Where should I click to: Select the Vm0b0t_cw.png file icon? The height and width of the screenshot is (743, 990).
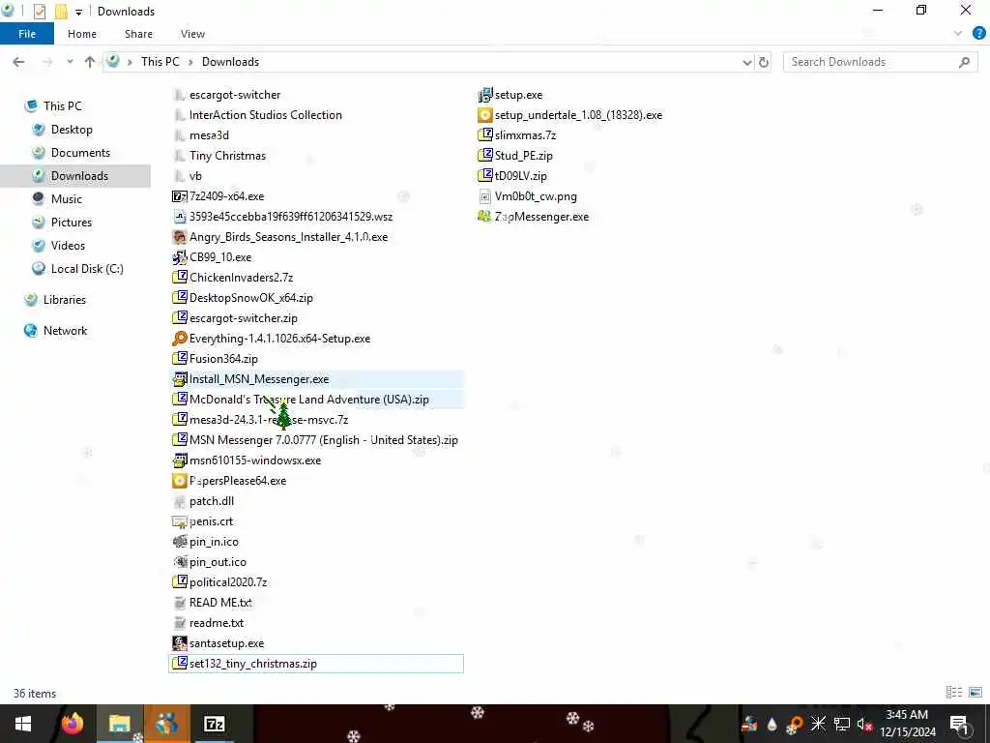coord(485,196)
